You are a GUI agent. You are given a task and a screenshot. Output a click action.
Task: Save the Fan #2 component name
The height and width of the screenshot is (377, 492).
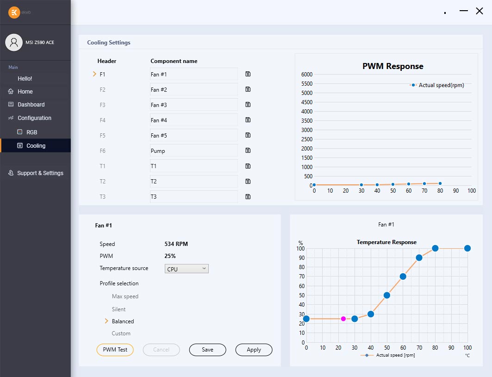click(248, 89)
